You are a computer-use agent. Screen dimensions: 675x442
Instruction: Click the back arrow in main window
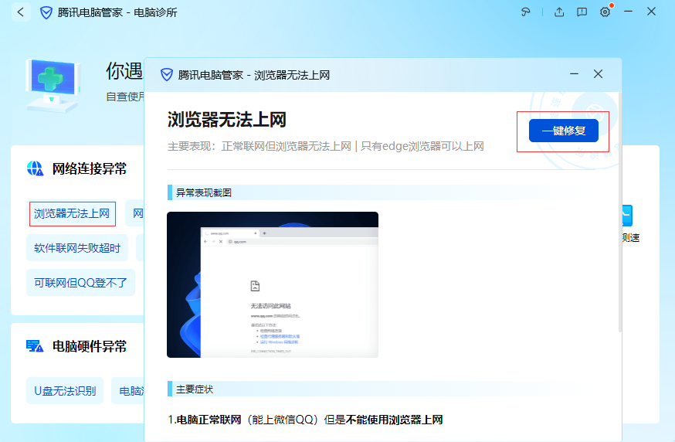21,12
